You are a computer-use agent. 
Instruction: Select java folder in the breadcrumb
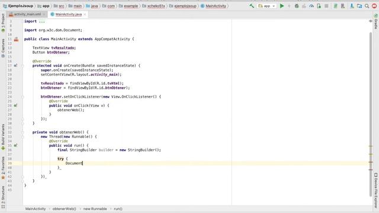92,6
